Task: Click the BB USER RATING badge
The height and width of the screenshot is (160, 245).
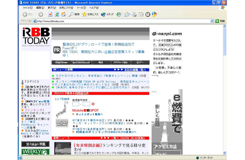Action: (x=62, y=123)
